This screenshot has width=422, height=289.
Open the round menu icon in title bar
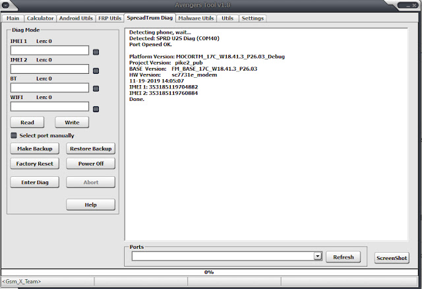point(5,5)
